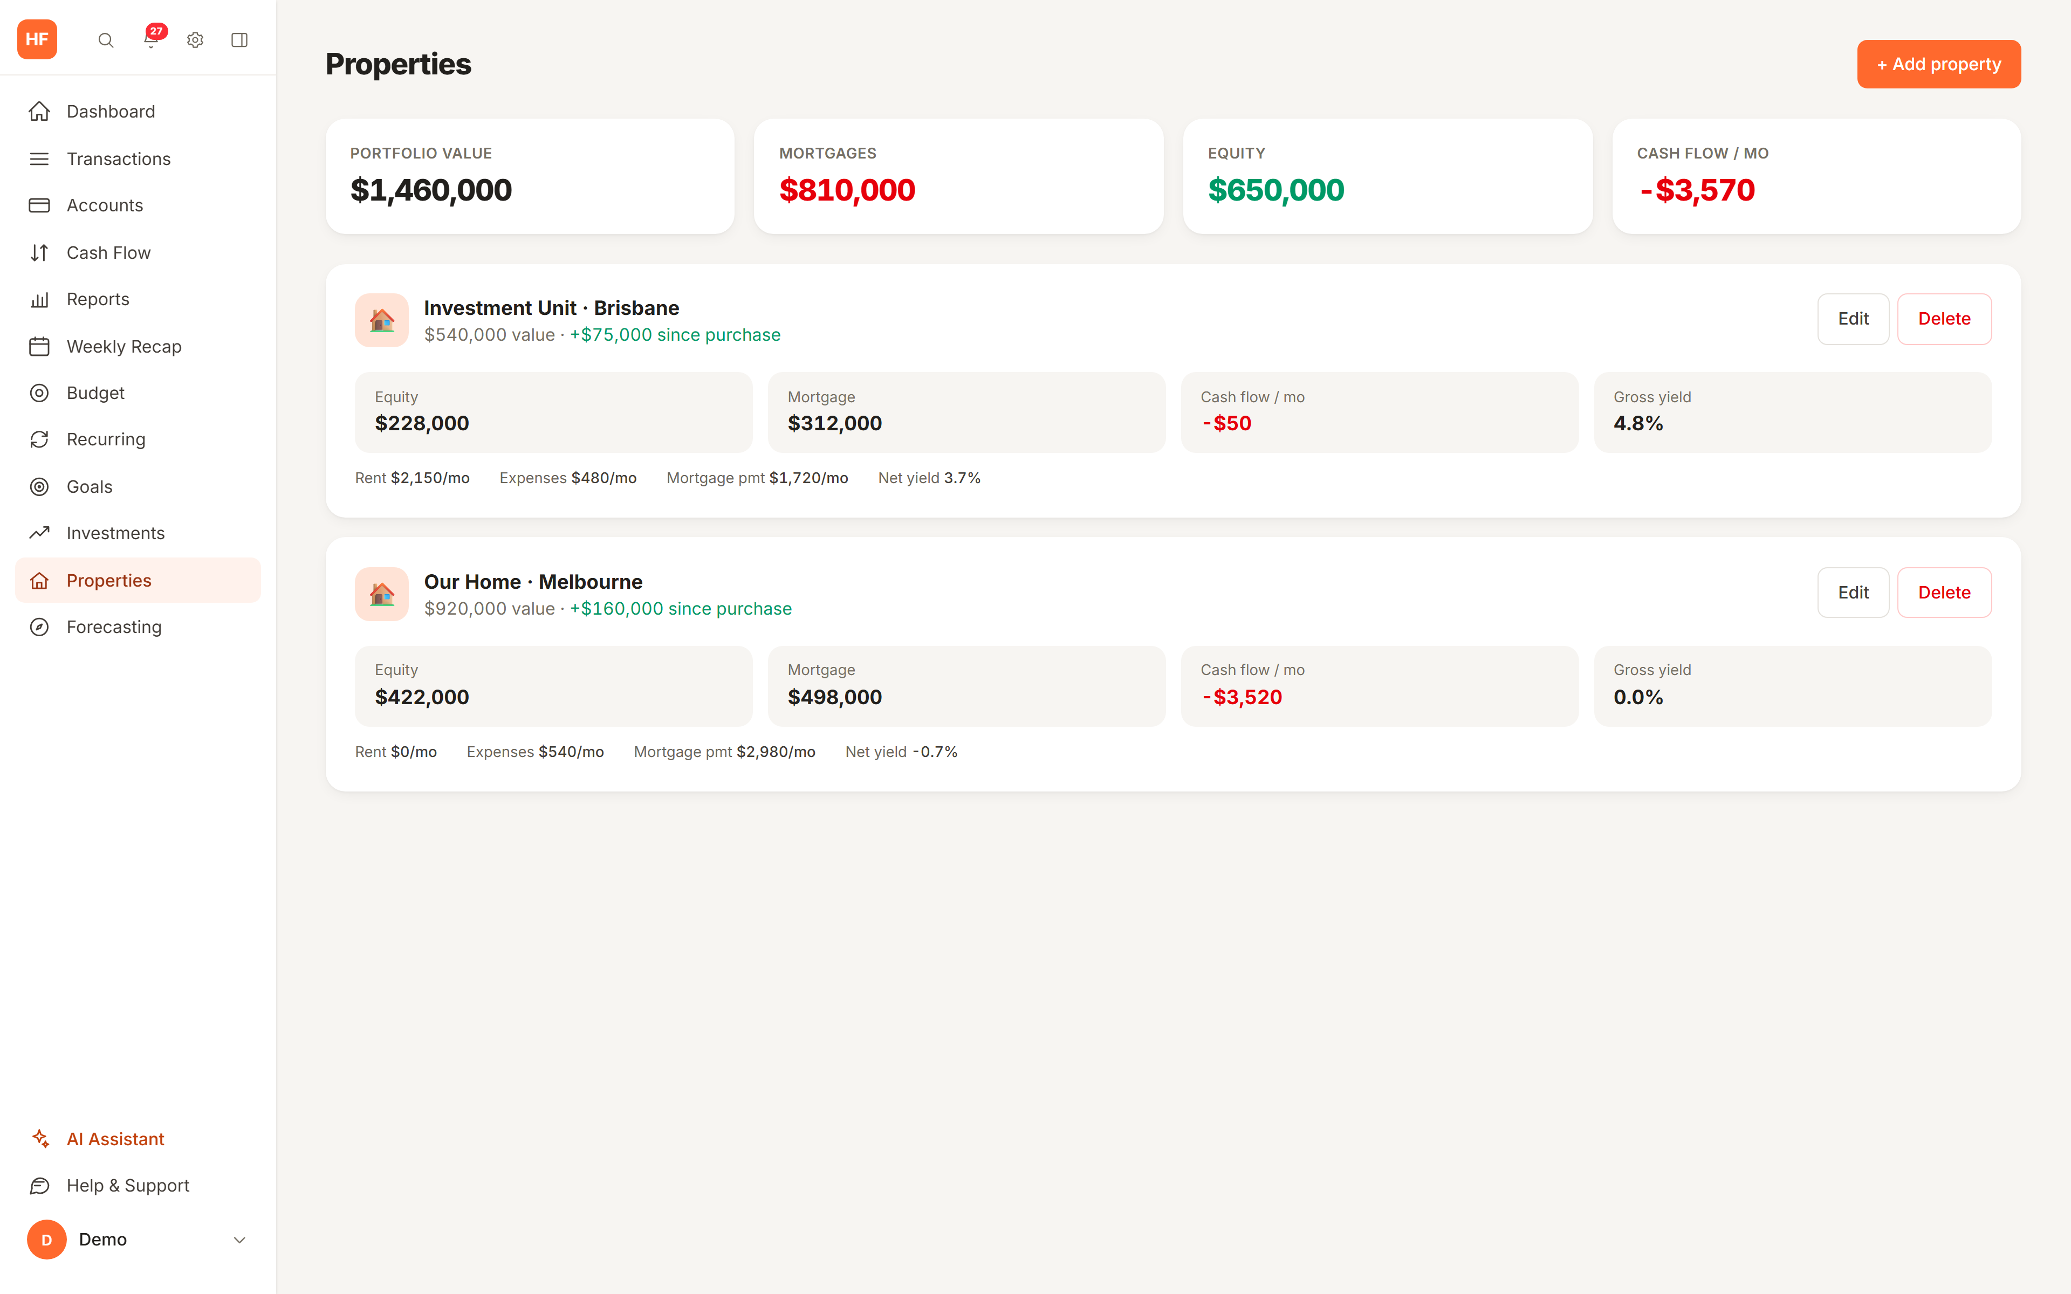Click the Demo user avatar

(46, 1239)
